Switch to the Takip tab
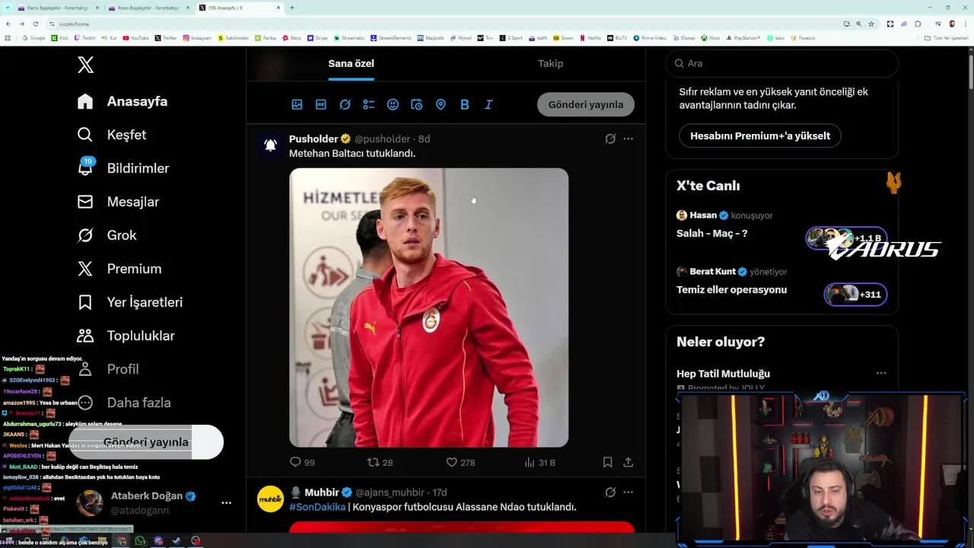The height and width of the screenshot is (548, 974). click(x=551, y=63)
